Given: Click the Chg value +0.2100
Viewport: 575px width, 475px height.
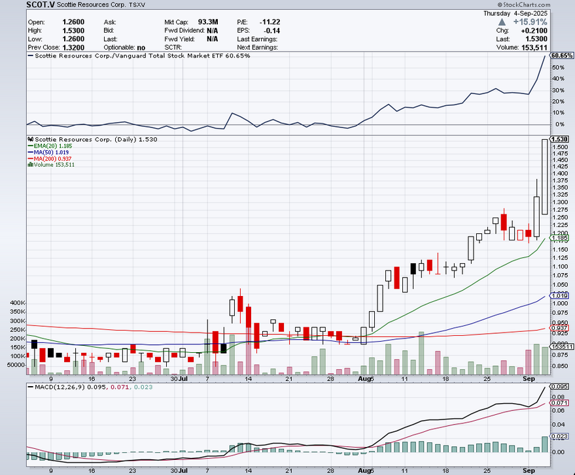Looking at the screenshot, I should tap(534, 31).
